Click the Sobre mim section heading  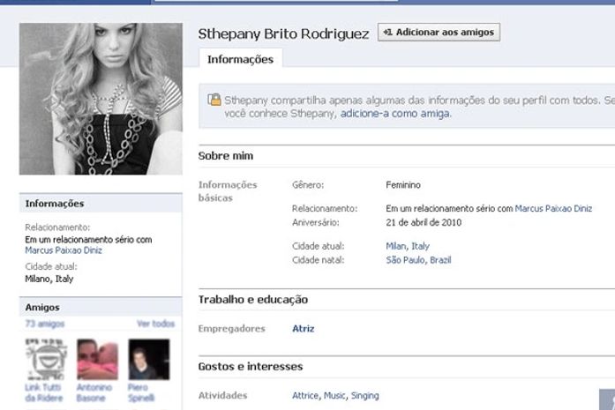pyautogui.click(x=226, y=156)
